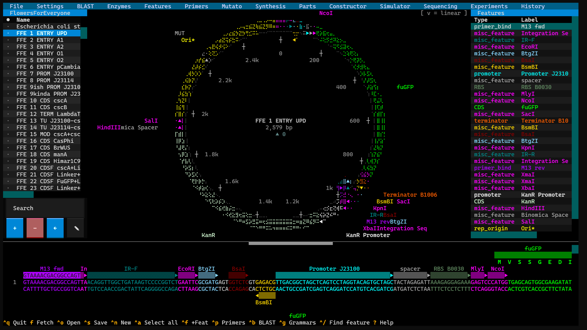Image resolution: width=587 pixels, height=330 pixels.
Task: Click the Type column header
Action: click(x=481, y=20)
